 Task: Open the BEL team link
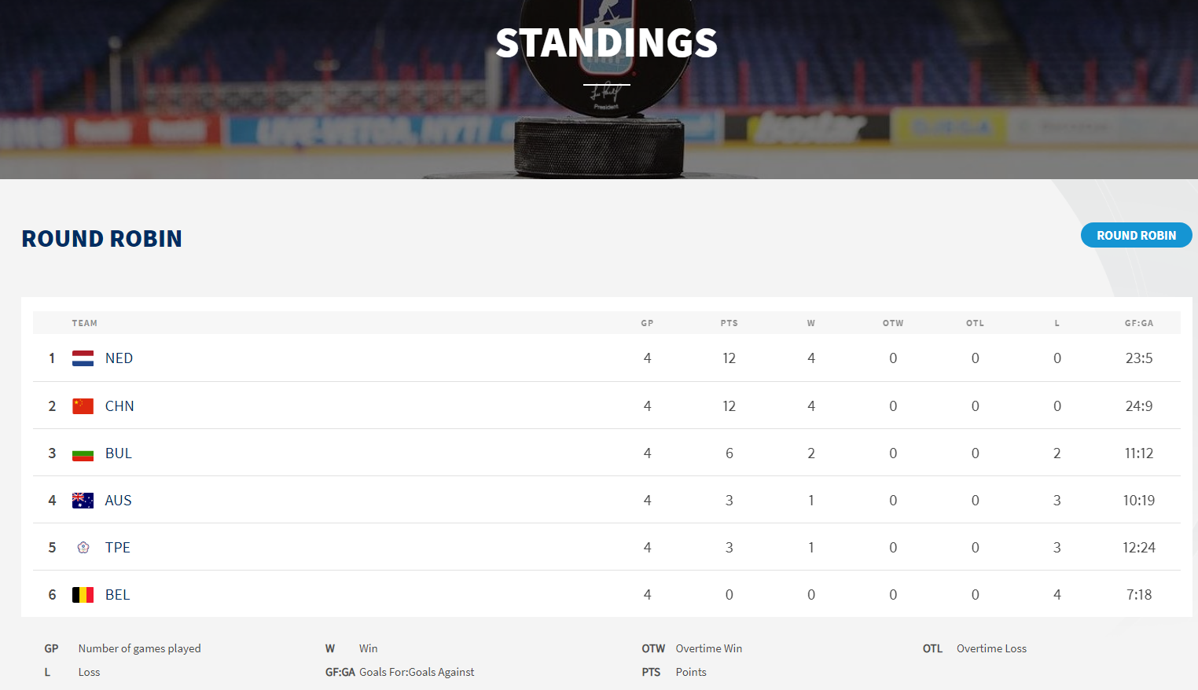pyautogui.click(x=117, y=595)
